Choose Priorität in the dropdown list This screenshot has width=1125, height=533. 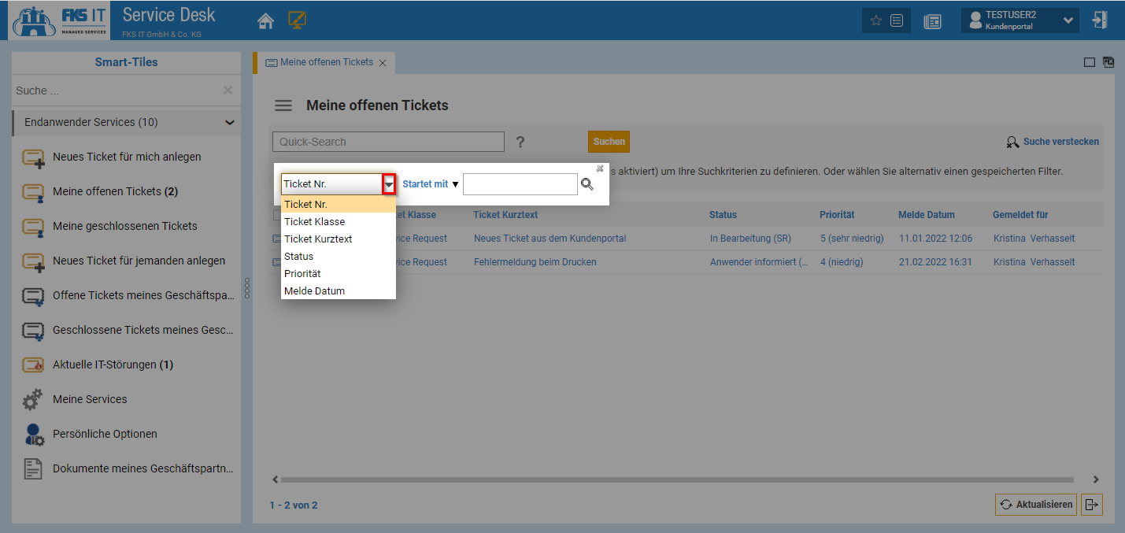pyautogui.click(x=302, y=273)
